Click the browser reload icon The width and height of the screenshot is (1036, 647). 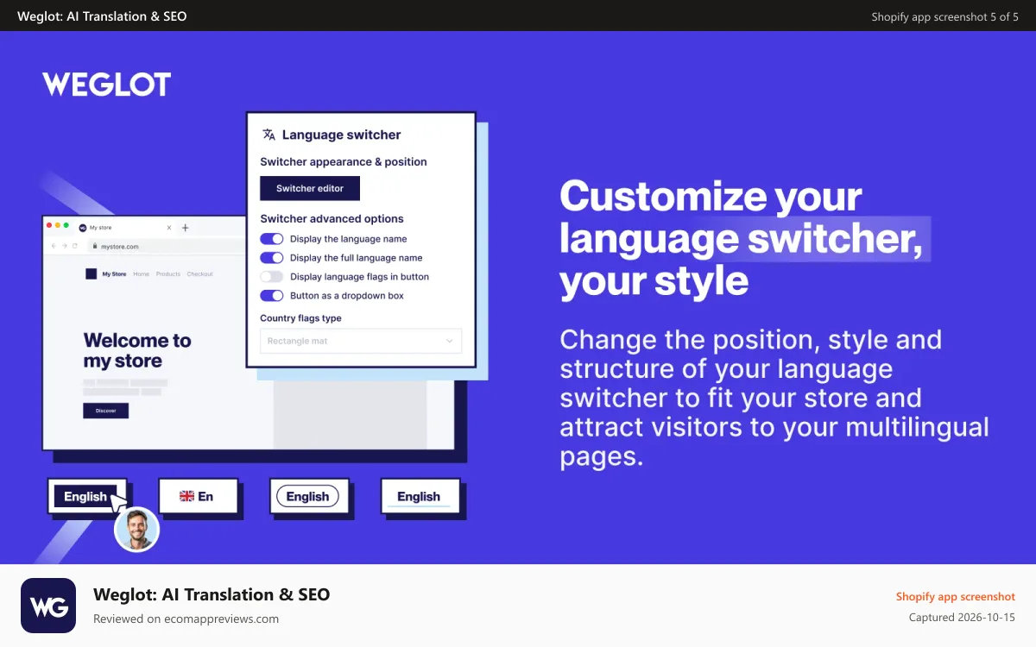[74, 246]
